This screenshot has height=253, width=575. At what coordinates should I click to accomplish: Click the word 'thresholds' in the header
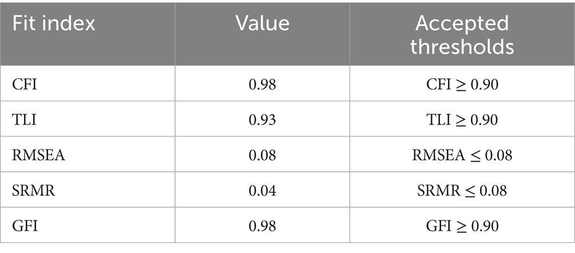coord(462,46)
